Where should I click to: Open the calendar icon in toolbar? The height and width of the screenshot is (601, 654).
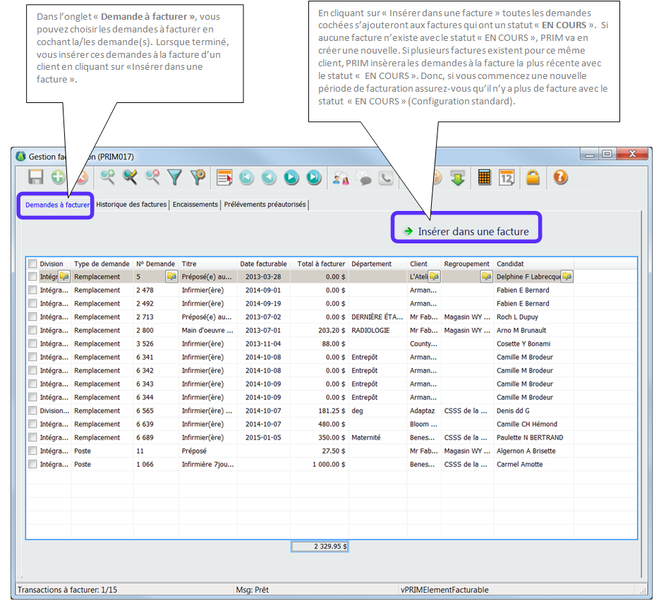pos(507,177)
